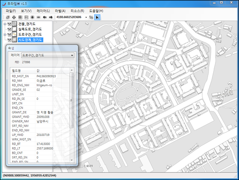
Task: Click the 시도경계_경기도 layer symbol swatch
Action: click(15, 40)
